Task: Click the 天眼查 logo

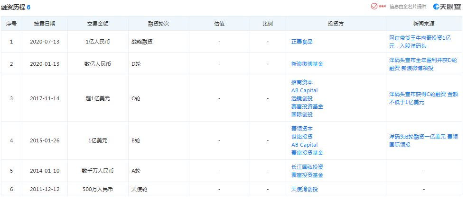Action: (446, 7)
